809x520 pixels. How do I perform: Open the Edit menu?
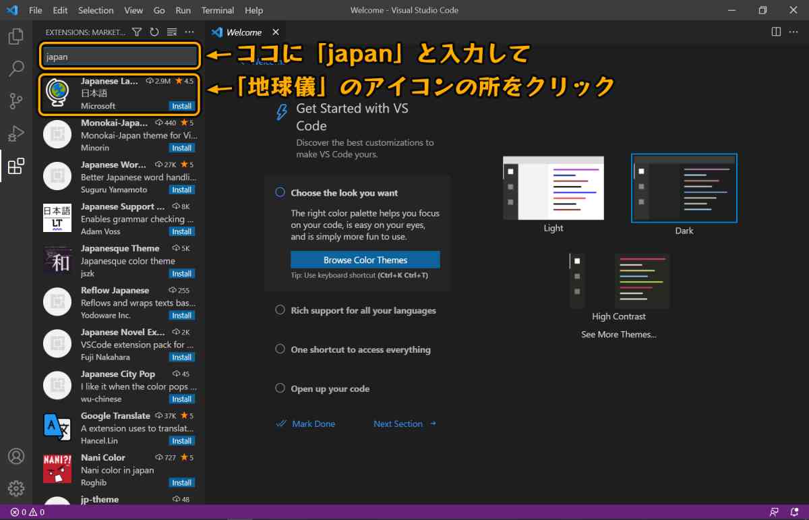point(60,10)
